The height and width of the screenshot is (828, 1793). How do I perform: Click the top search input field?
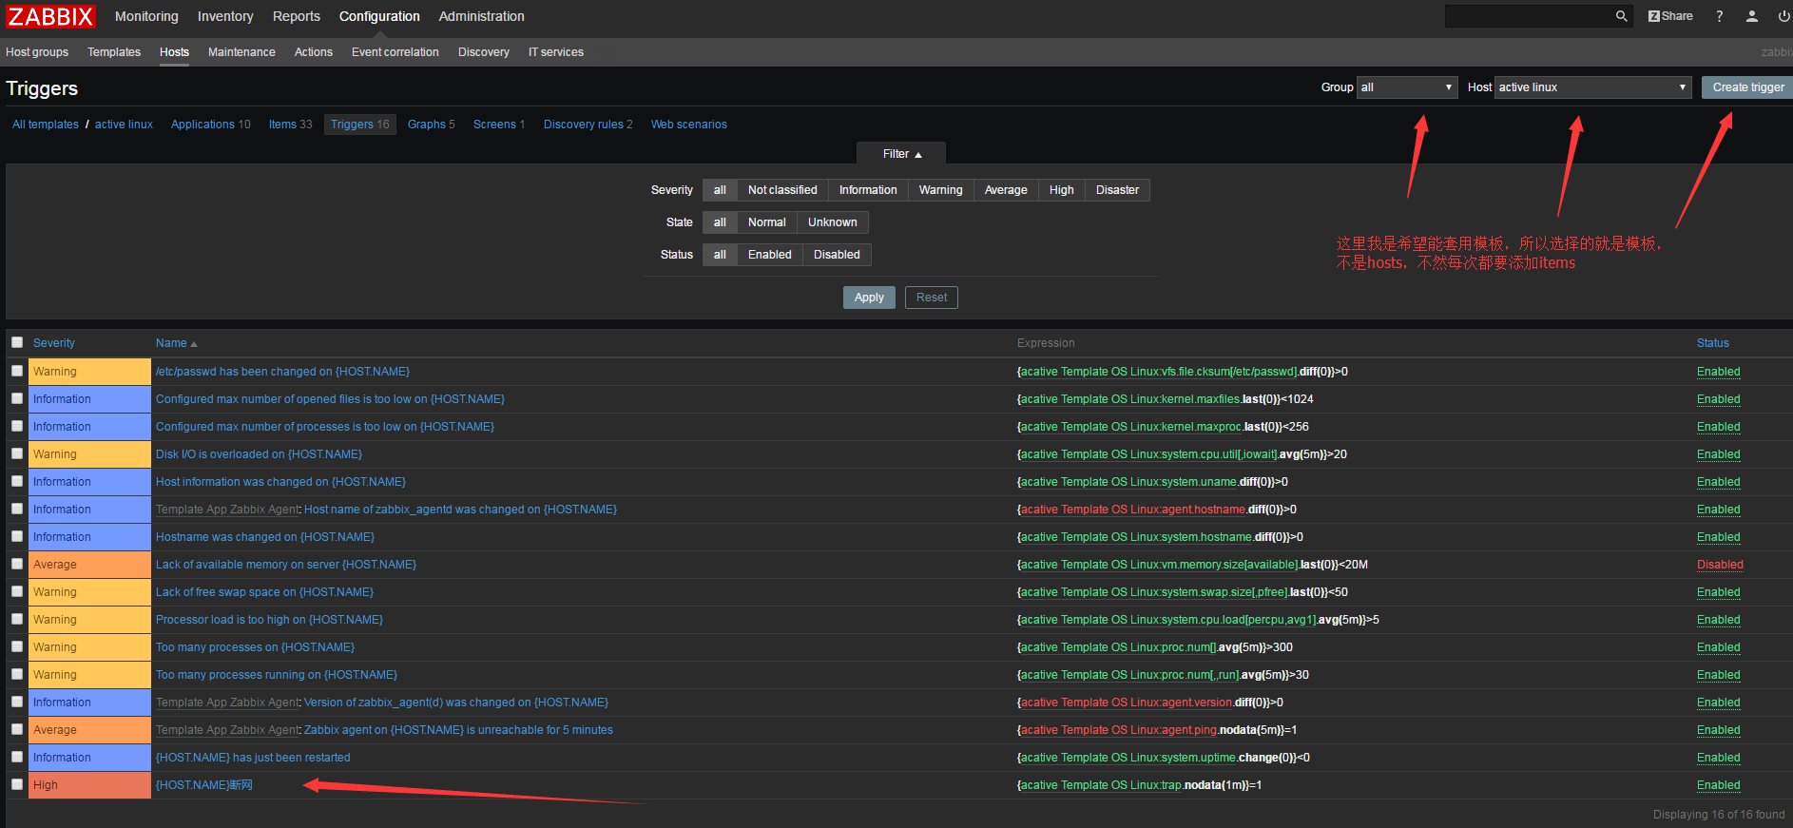1529,16
